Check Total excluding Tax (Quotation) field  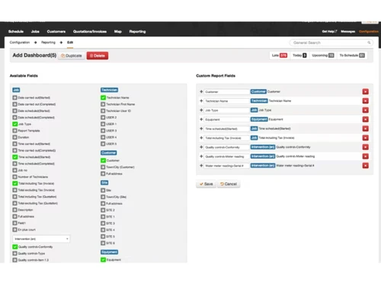(x=14, y=203)
